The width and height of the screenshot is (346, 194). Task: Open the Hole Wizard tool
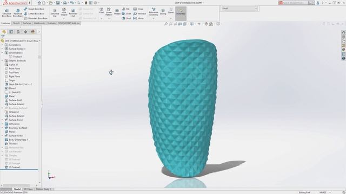[x=64, y=12]
